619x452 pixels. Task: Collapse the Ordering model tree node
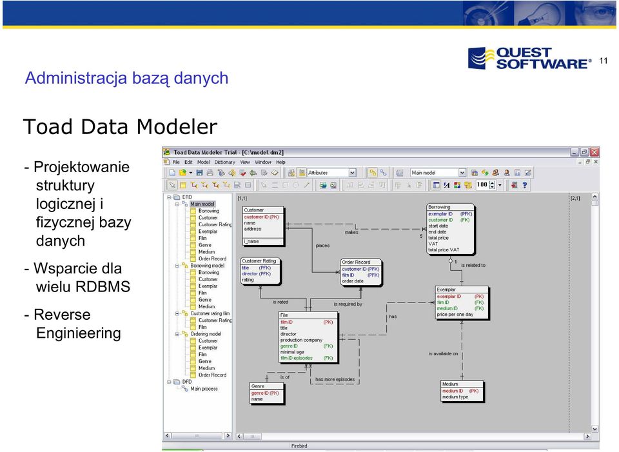pos(177,334)
